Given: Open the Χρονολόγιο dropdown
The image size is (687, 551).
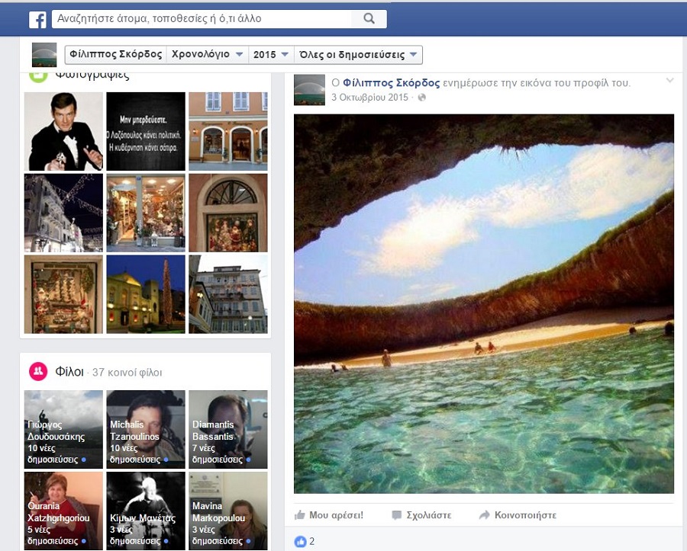Looking at the screenshot, I should point(207,55).
